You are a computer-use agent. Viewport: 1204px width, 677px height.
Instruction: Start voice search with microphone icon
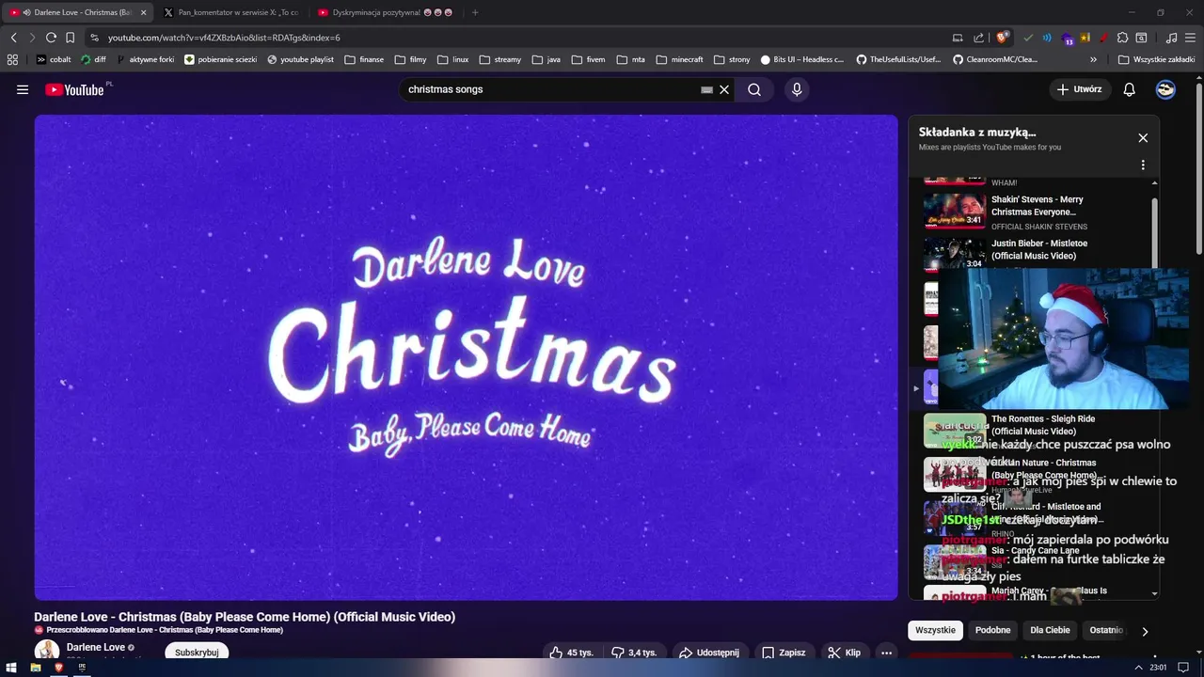(797, 89)
